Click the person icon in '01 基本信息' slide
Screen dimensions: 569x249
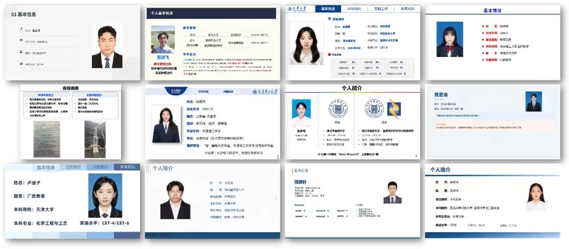[21, 30]
